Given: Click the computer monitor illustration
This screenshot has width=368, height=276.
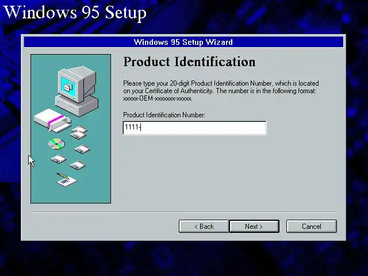Looking at the screenshot, I should 77,91.
